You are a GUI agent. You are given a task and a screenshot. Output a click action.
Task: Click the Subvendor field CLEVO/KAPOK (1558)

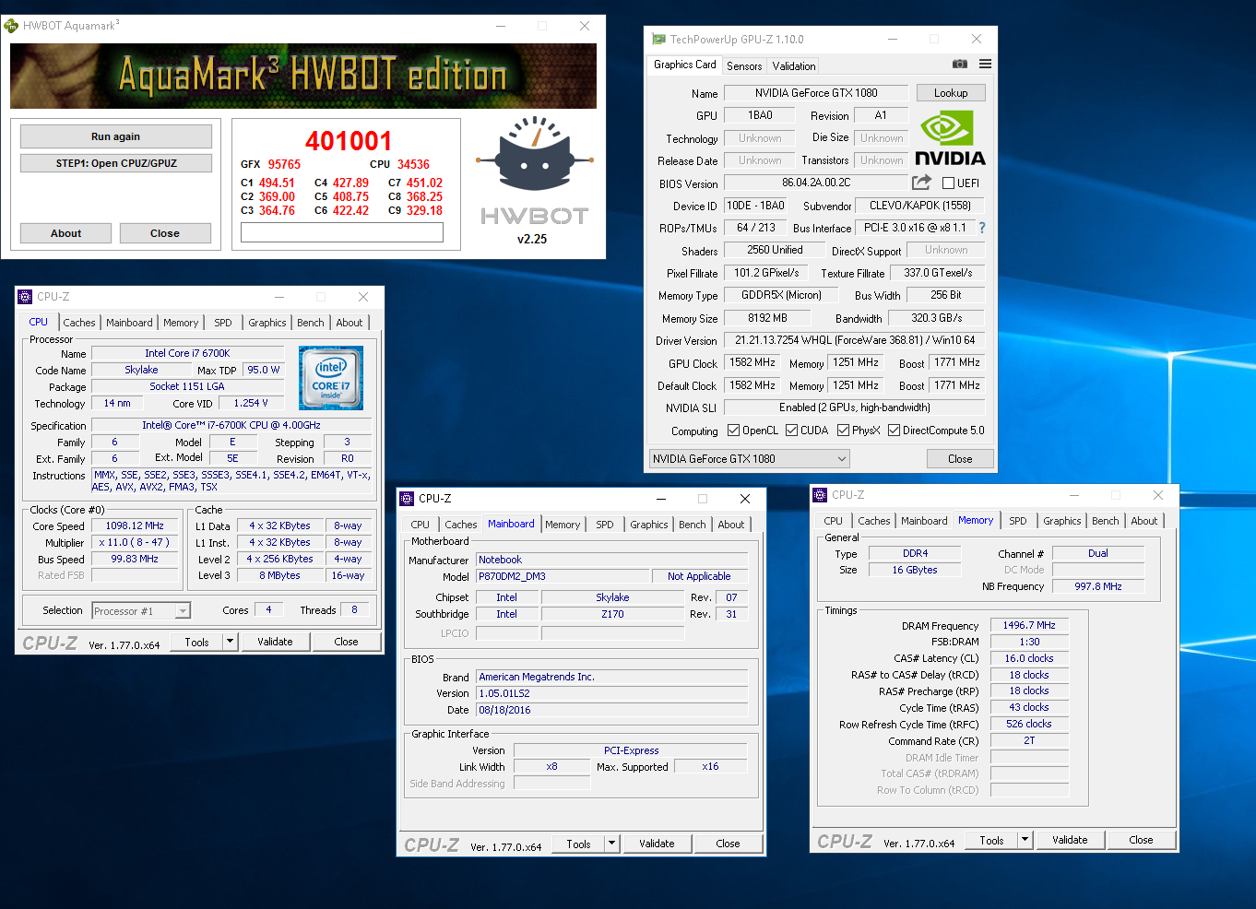click(920, 206)
